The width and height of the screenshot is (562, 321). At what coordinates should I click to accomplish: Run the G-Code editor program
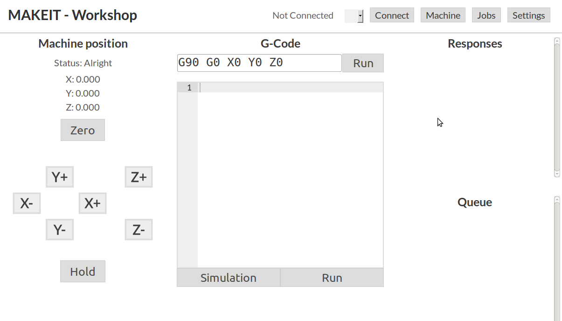coord(332,278)
